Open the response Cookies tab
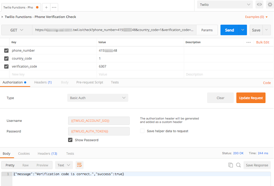The width and height of the screenshot is (274, 186). click(24, 154)
